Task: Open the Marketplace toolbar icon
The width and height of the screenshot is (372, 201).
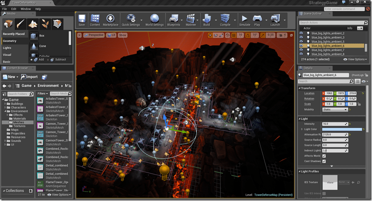Action: point(110,19)
